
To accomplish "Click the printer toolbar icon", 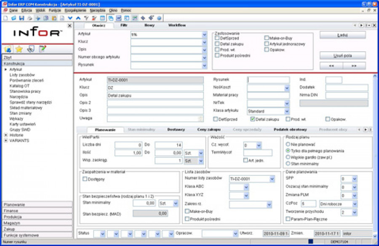I will (x=30, y=18).
